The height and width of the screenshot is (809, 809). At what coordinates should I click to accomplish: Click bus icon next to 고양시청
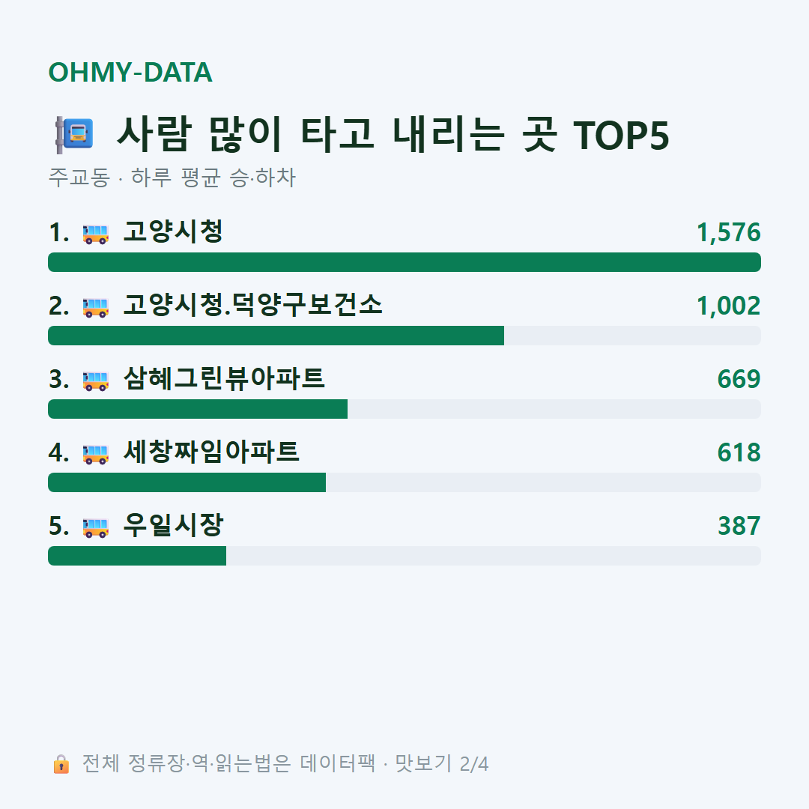(96, 234)
